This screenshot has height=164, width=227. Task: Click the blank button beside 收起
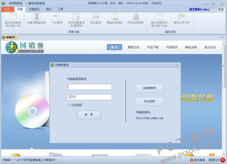click(x=213, y=9)
